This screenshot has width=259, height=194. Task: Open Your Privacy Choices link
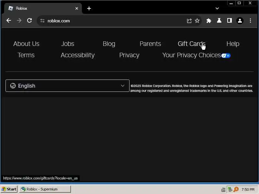(192, 55)
